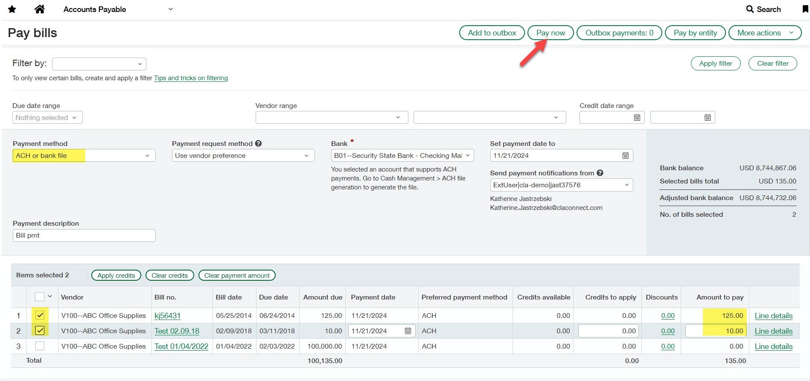Screen dimensions: 810x381
Task: Expand the More actions menu
Action: click(x=764, y=33)
